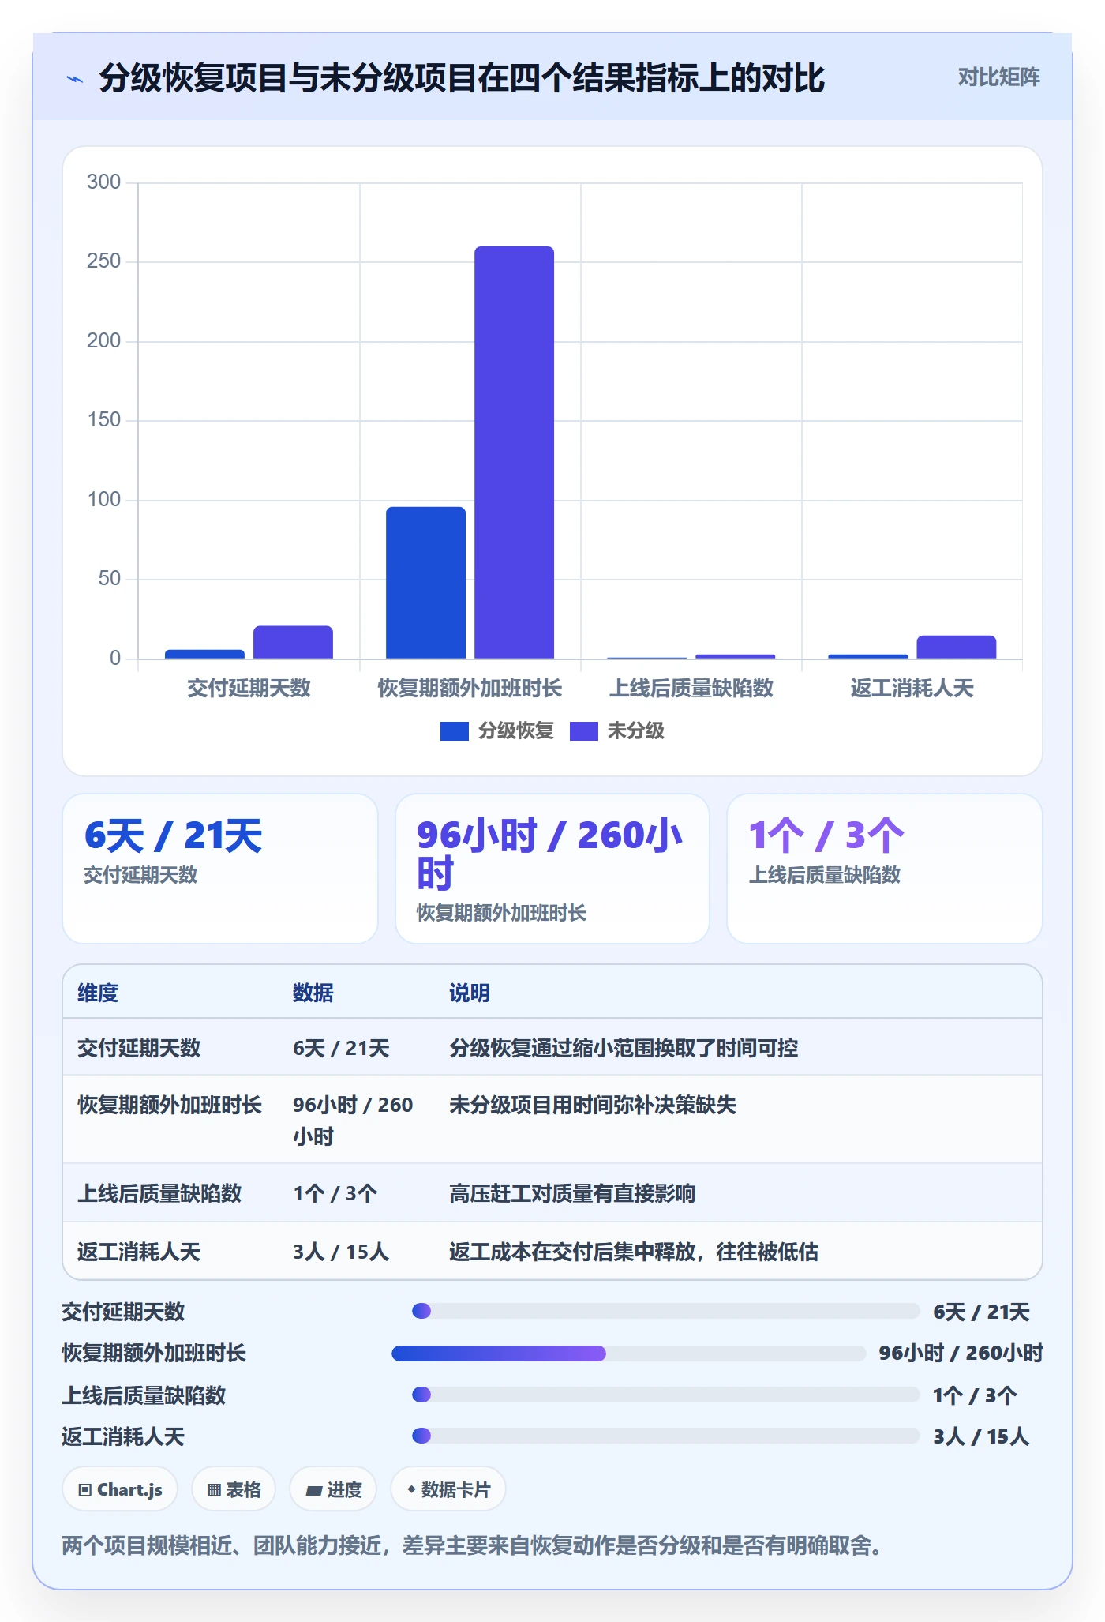Select table cell 返工成本在交付后集中释放，往往被低估
This screenshot has height=1622, width=1105.
pyautogui.click(x=634, y=1252)
